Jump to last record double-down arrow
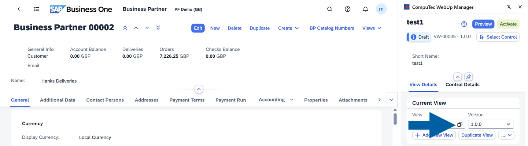The height and width of the screenshot is (146, 528). [158, 28]
